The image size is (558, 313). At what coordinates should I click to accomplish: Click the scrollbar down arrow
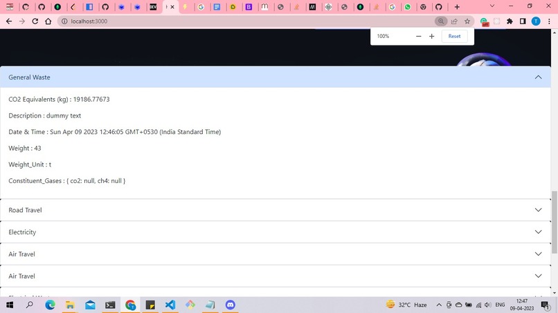(554, 293)
